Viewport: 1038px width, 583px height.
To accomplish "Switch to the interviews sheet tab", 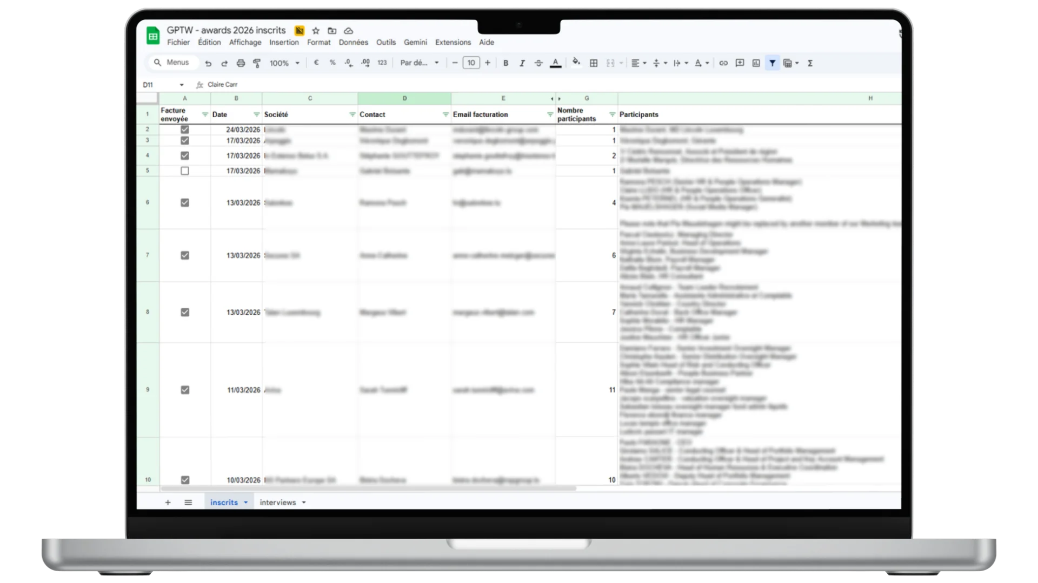I will click(x=278, y=502).
